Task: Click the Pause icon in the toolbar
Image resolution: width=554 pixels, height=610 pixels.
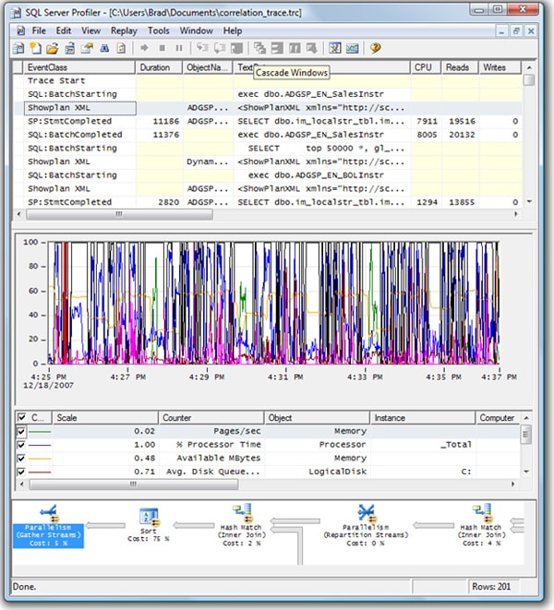Action: 179,48
